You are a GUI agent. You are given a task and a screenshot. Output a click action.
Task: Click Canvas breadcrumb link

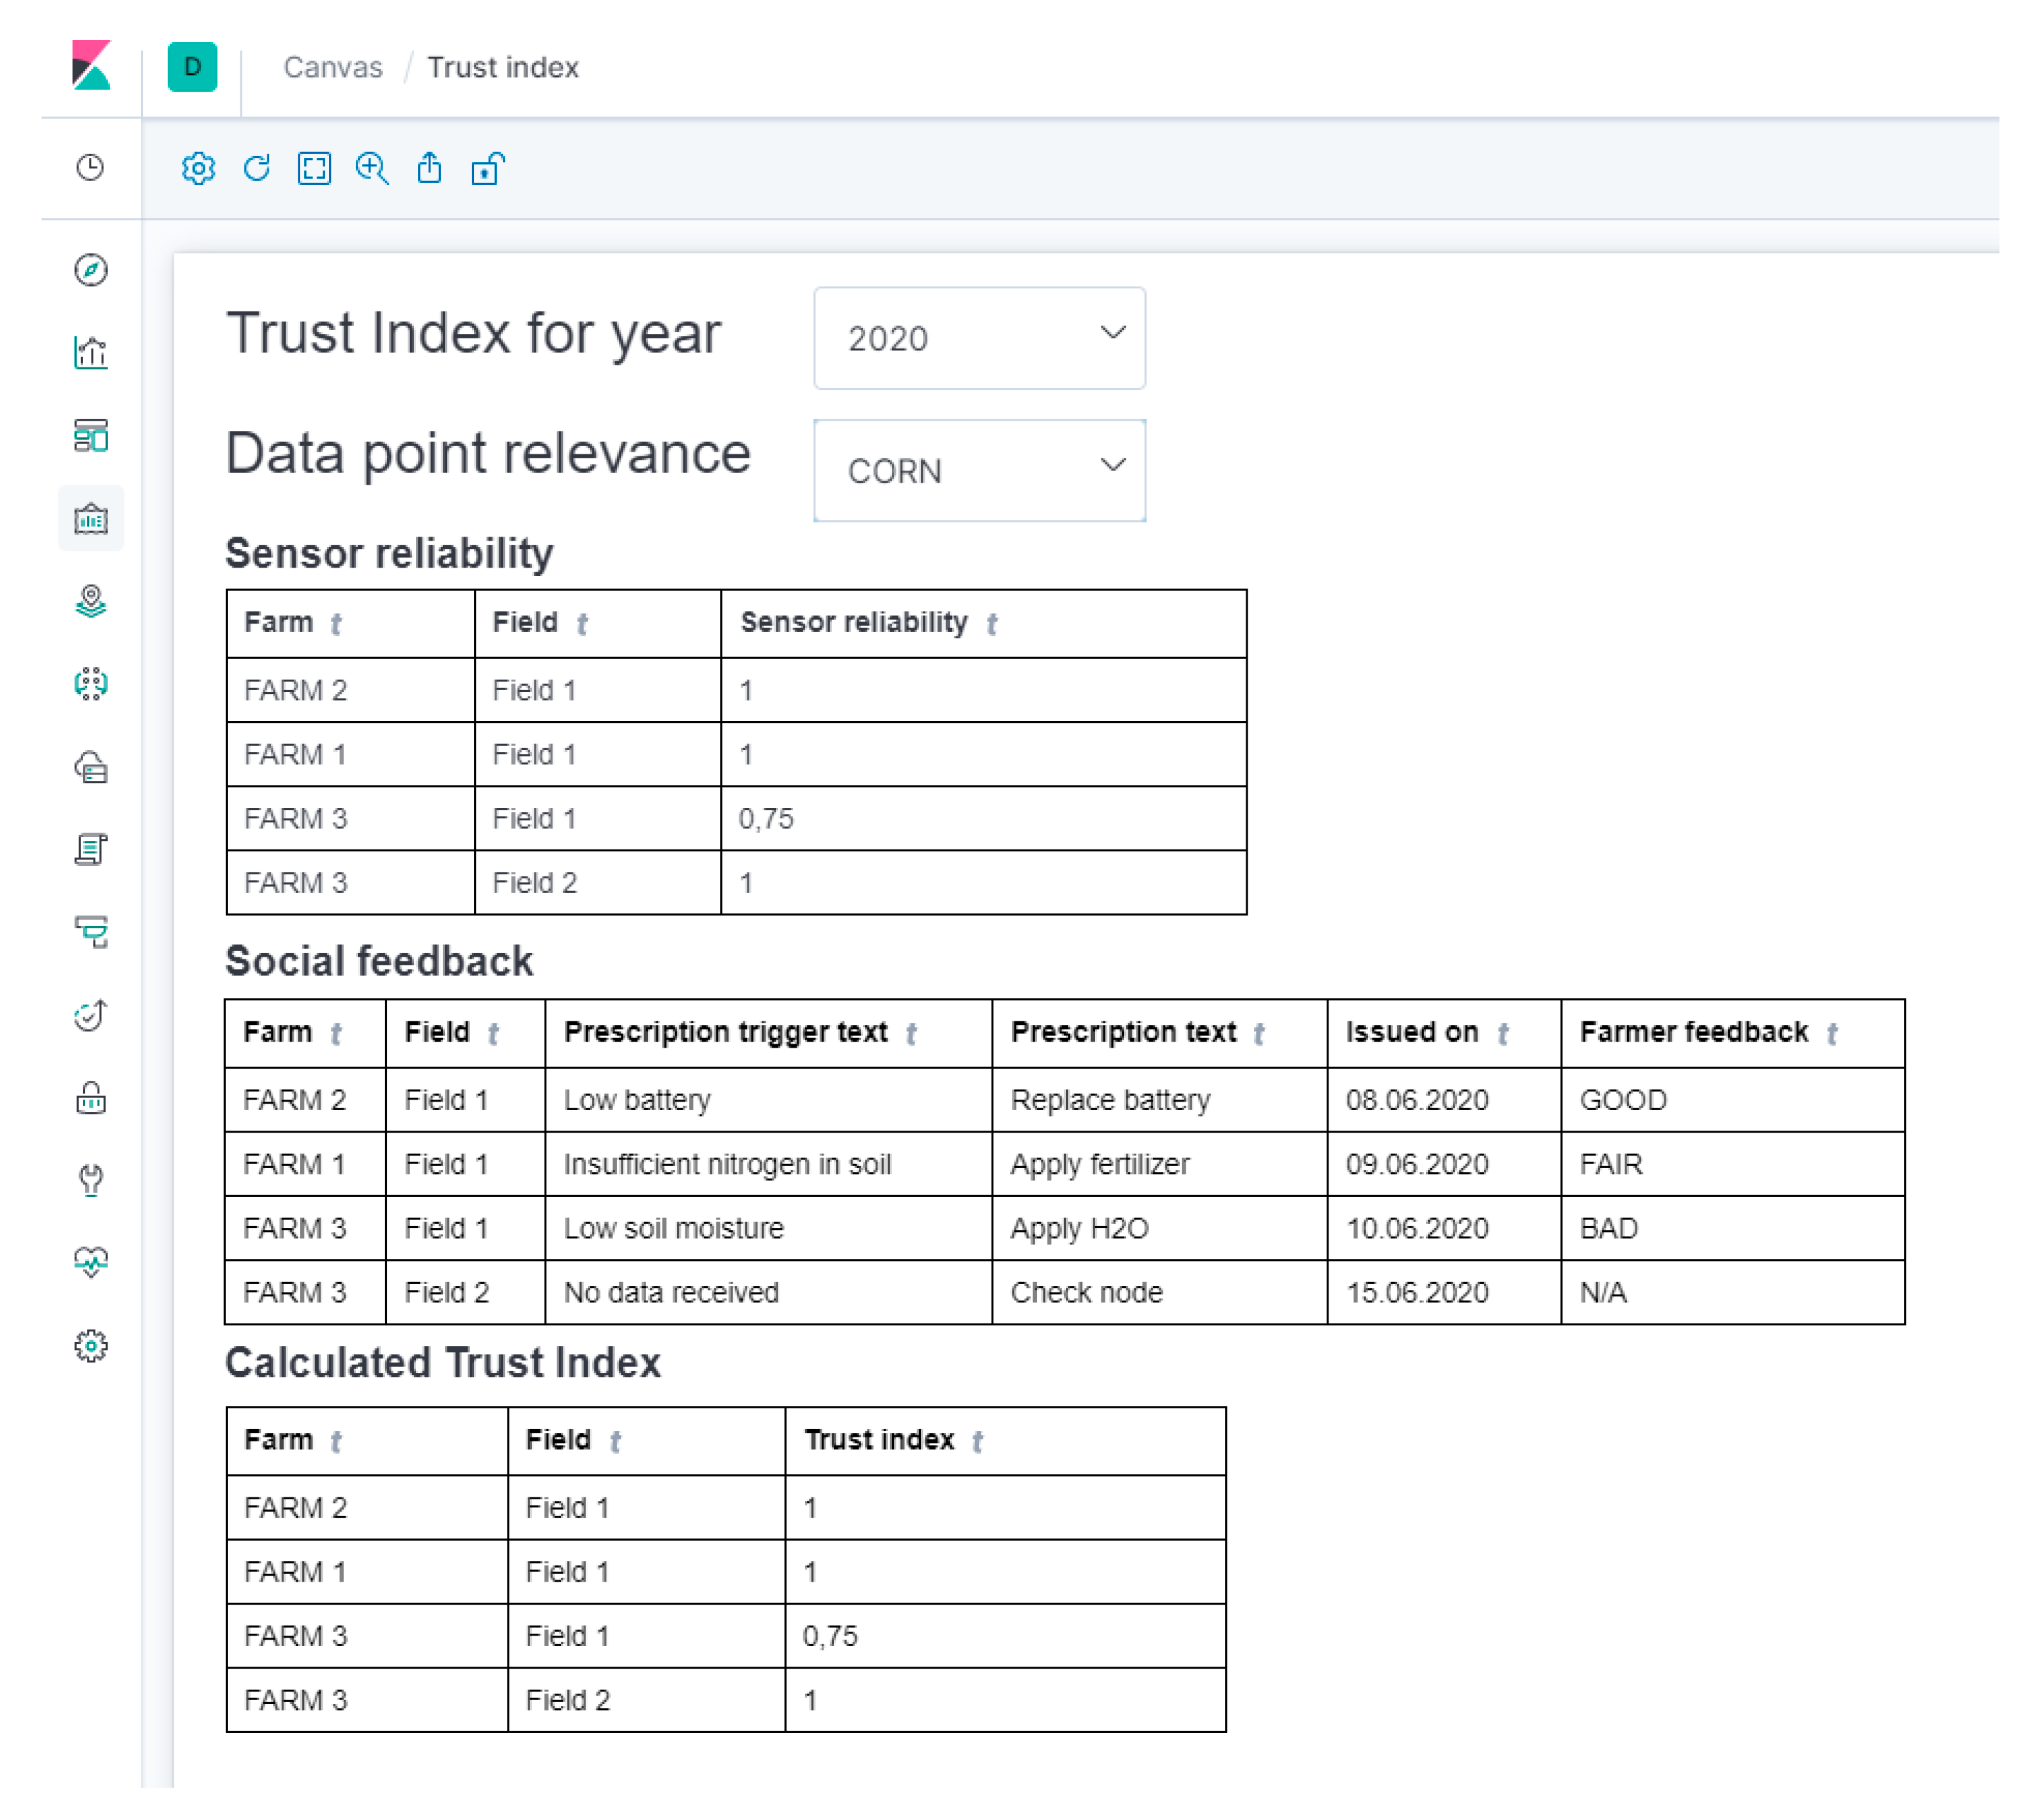[333, 67]
